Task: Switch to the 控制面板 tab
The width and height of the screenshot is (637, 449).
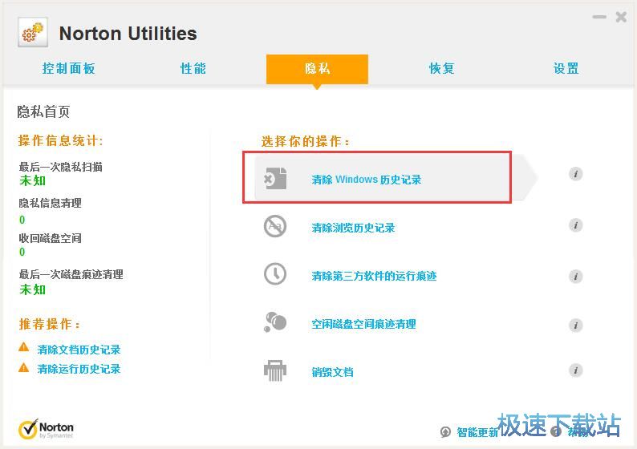Action: coord(69,69)
